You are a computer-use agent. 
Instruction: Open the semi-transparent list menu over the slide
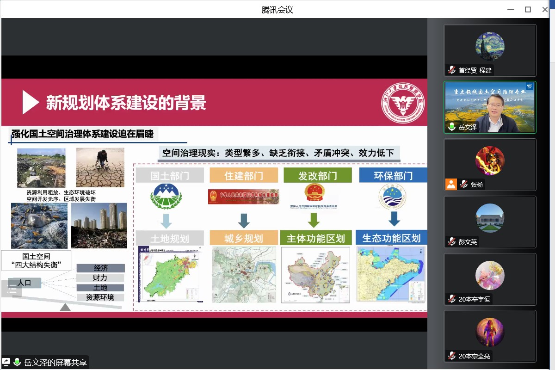12,290
